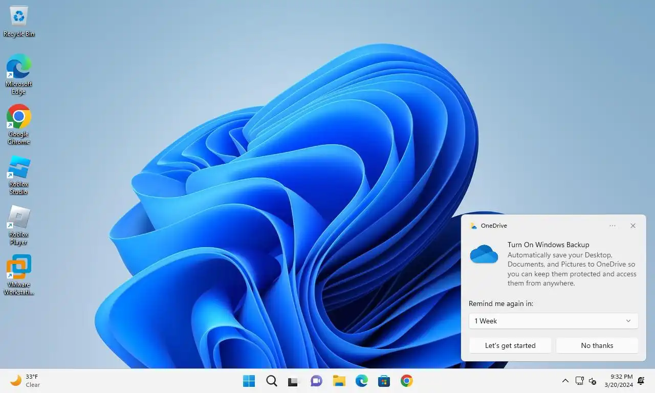Select the Microsoft Edge desktop shortcut
655x393 pixels.
click(x=19, y=75)
